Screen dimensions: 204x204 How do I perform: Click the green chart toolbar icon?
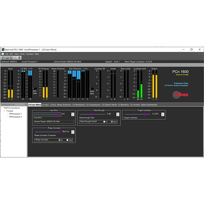[6, 58]
